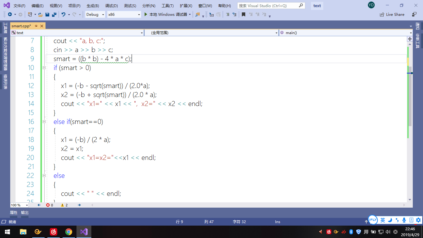Click the Live Share button
The width and height of the screenshot is (423, 238).
[392, 14]
